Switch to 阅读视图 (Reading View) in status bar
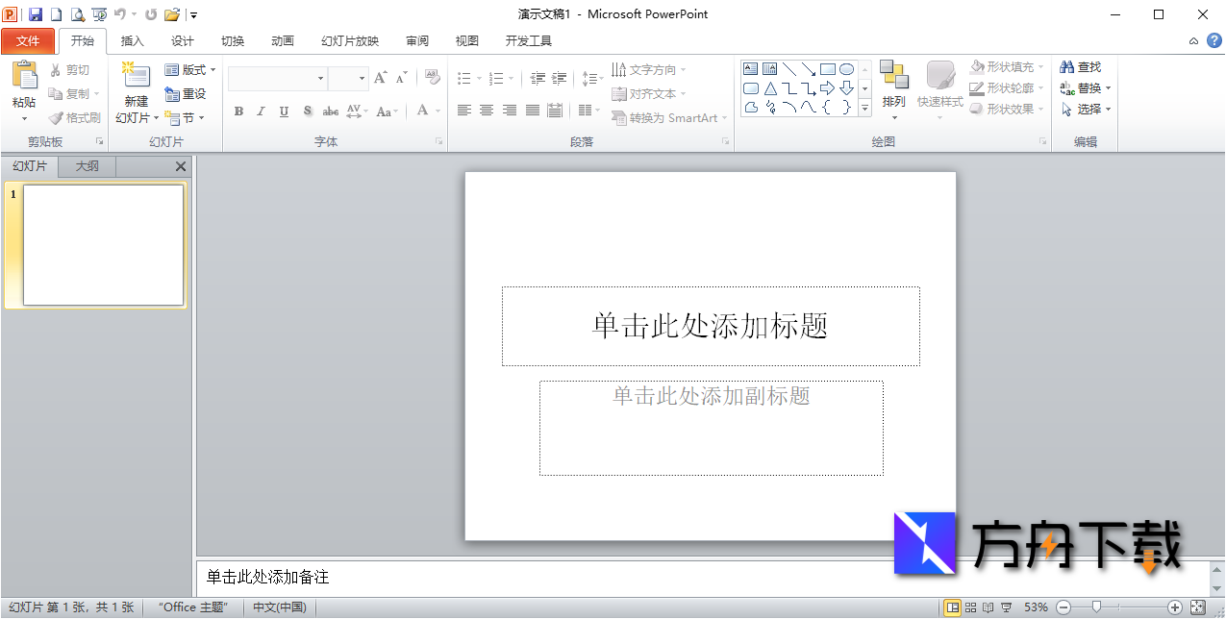 988,607
